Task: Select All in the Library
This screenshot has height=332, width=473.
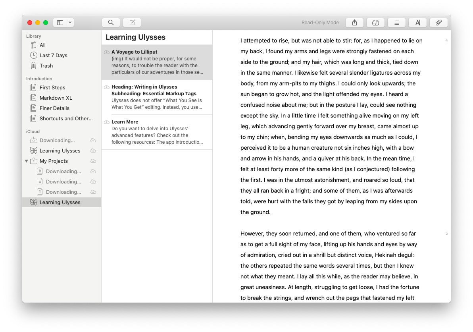Action: (x=62, y=45)
